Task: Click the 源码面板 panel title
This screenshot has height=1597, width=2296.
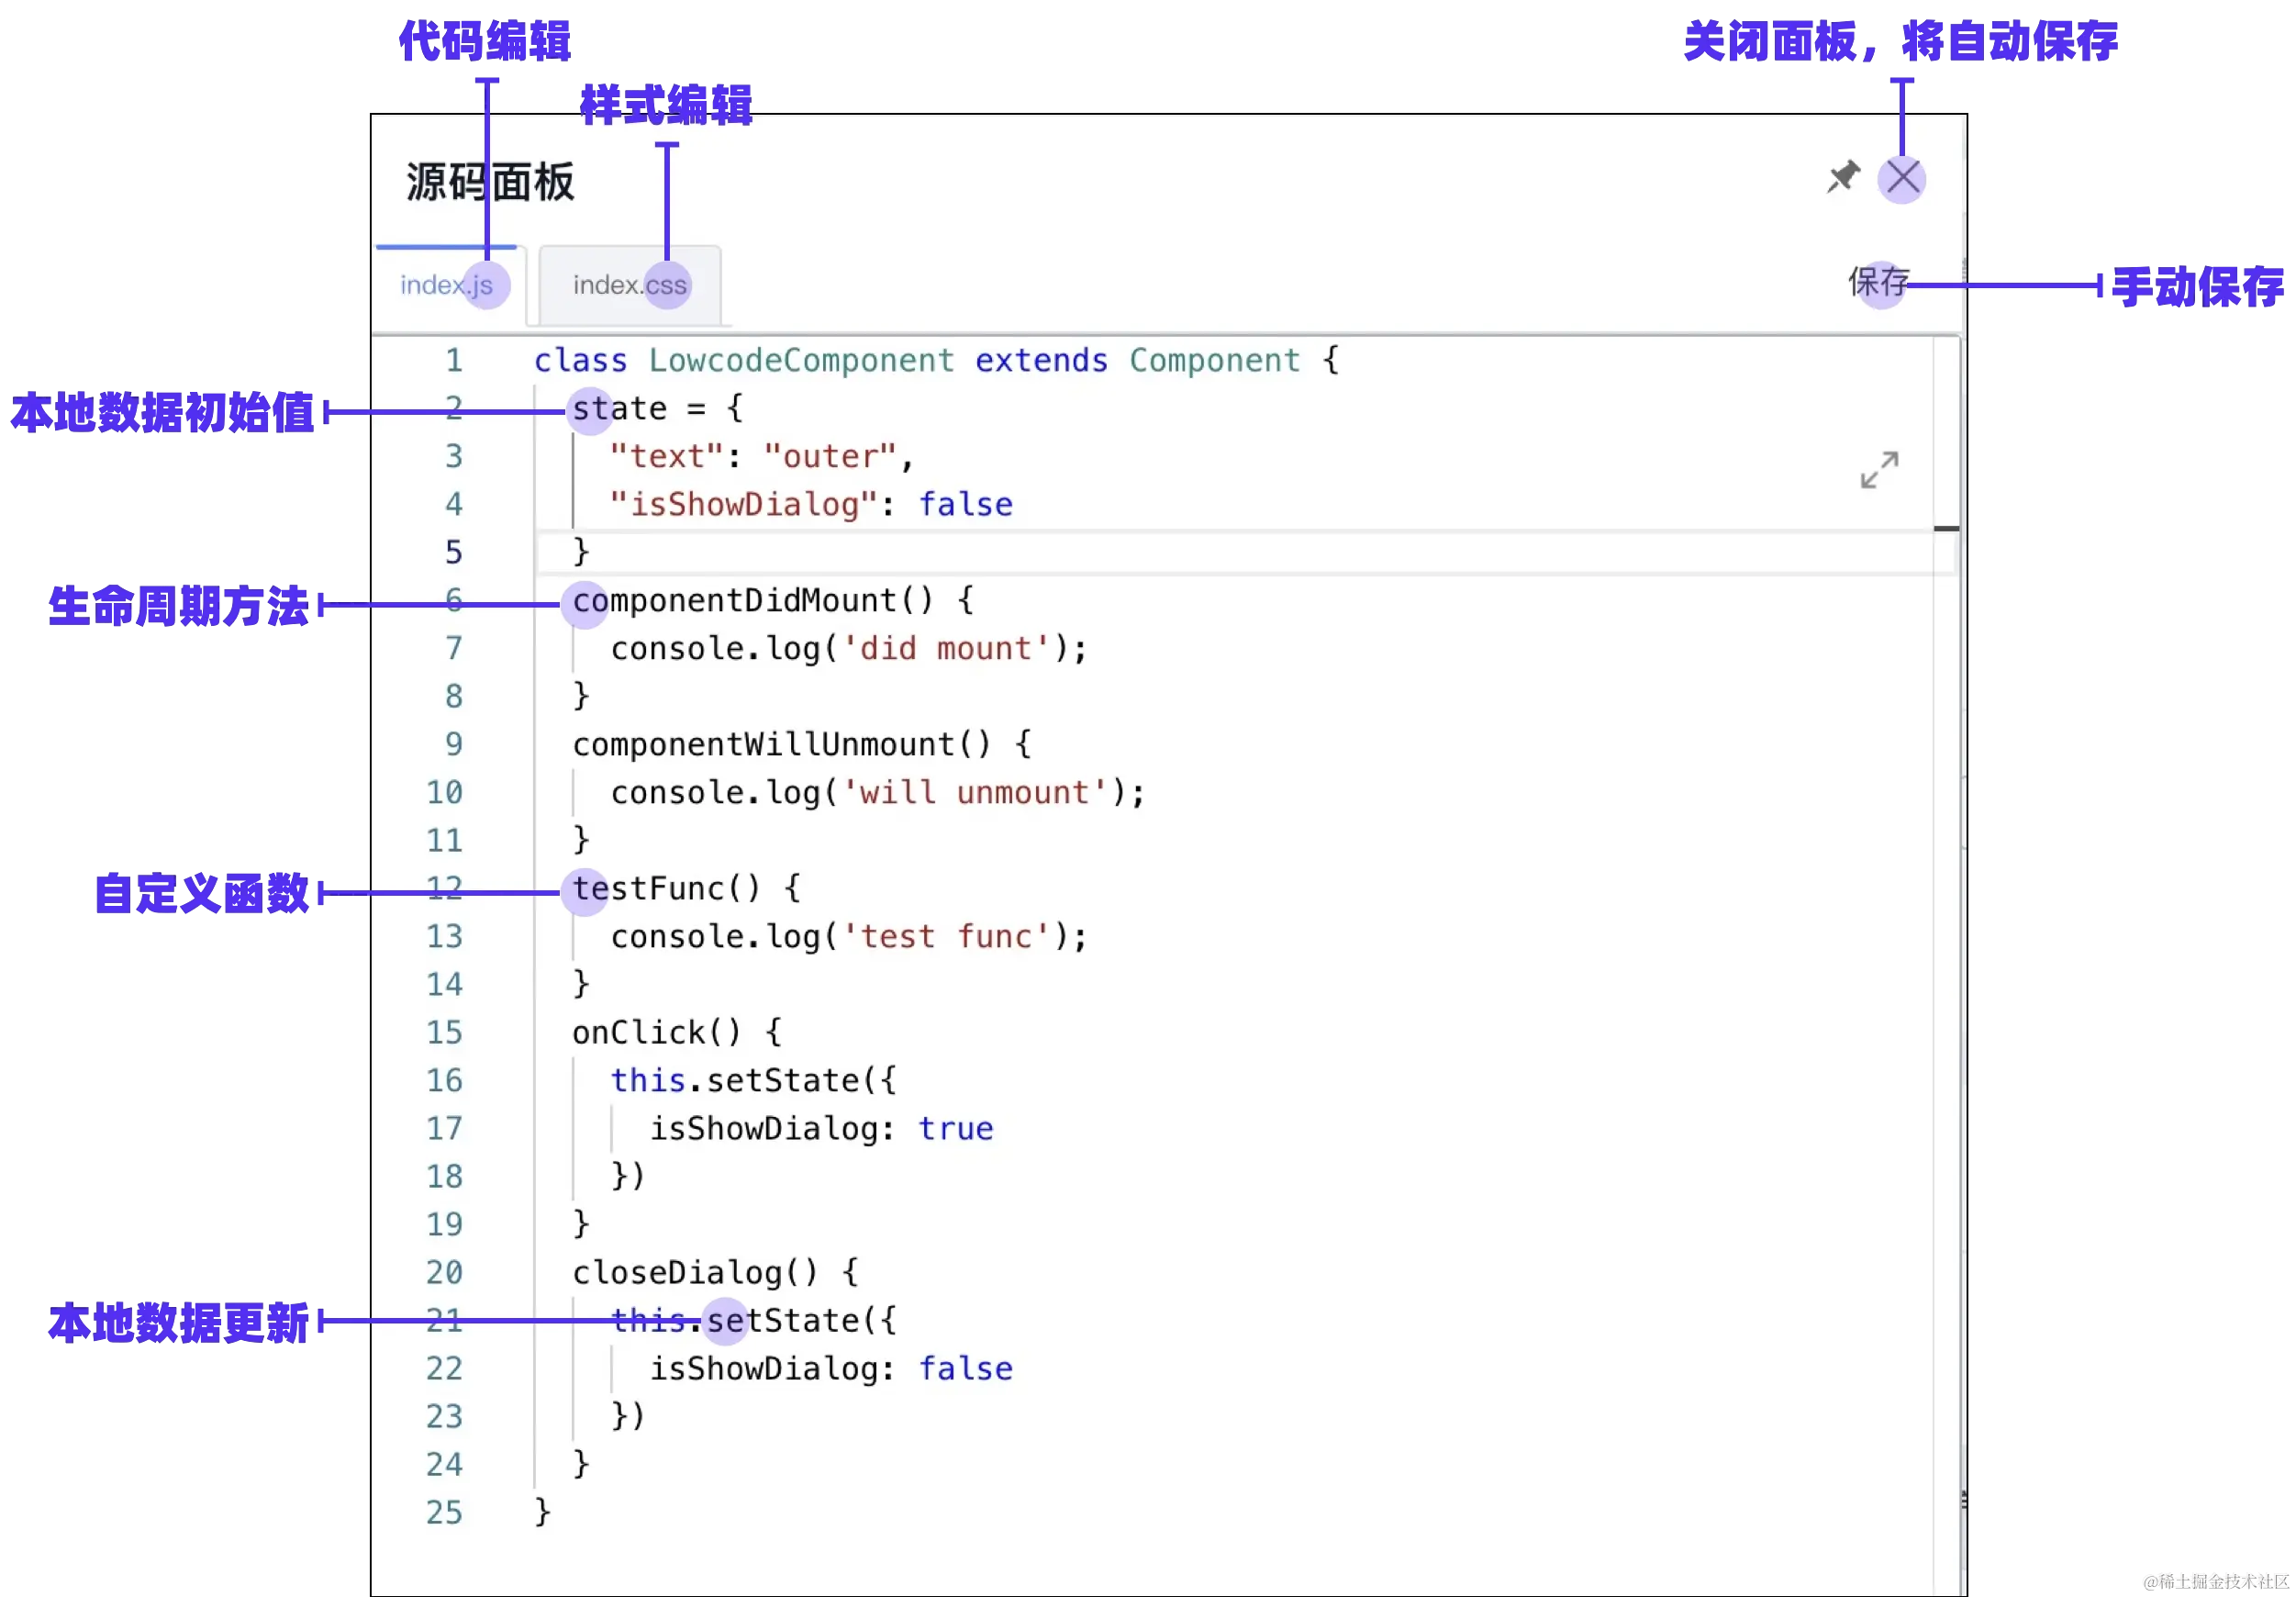Action: point(490,183)
